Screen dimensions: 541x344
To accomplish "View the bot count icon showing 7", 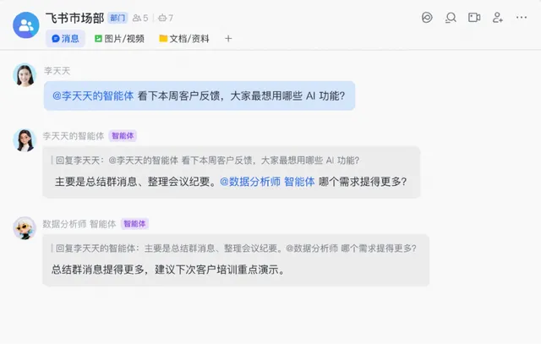I will click(166, 18).
